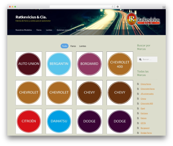Open the Opel sidebar link
The width and height of the screenshot is (173, 146).
143,108
